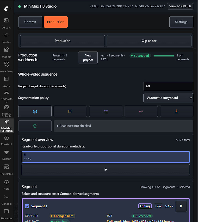This screenshot has height=222, width=198.
Task: Play the Segment 1 clip
Action: coord(181,206)
